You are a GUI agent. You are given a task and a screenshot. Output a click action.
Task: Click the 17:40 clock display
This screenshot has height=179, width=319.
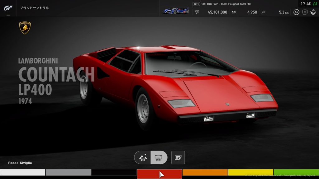click(x=306, y=4)
